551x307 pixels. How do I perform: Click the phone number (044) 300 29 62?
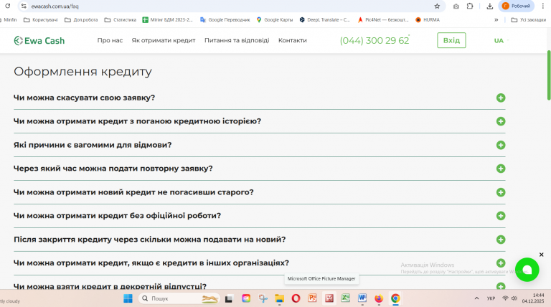pos(375,41)
